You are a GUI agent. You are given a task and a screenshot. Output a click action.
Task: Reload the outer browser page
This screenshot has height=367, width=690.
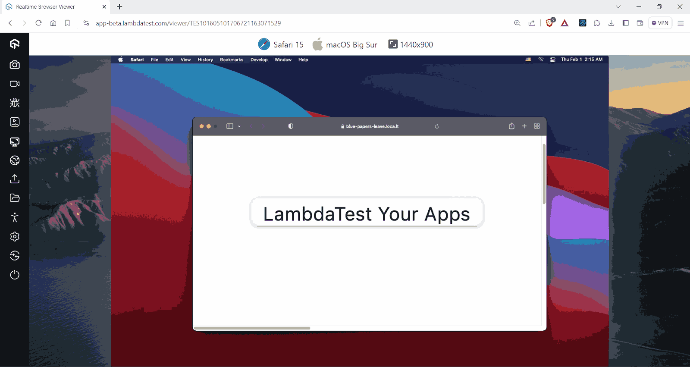[x=38, y=23]
